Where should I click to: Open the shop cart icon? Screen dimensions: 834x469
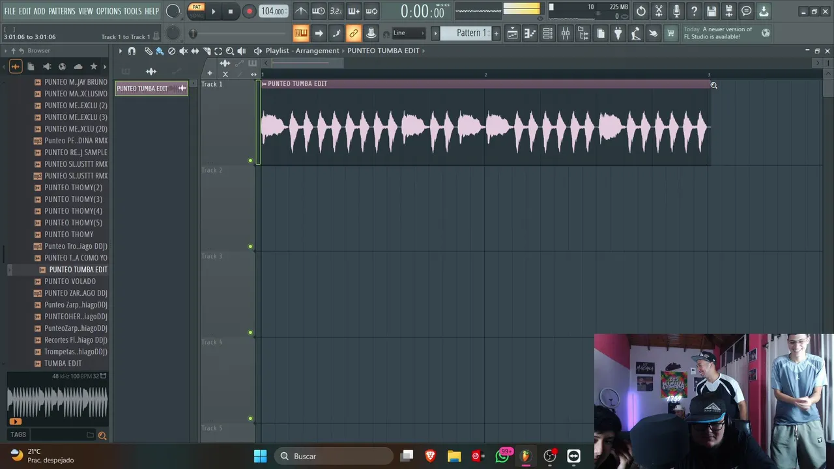(670, 33)
